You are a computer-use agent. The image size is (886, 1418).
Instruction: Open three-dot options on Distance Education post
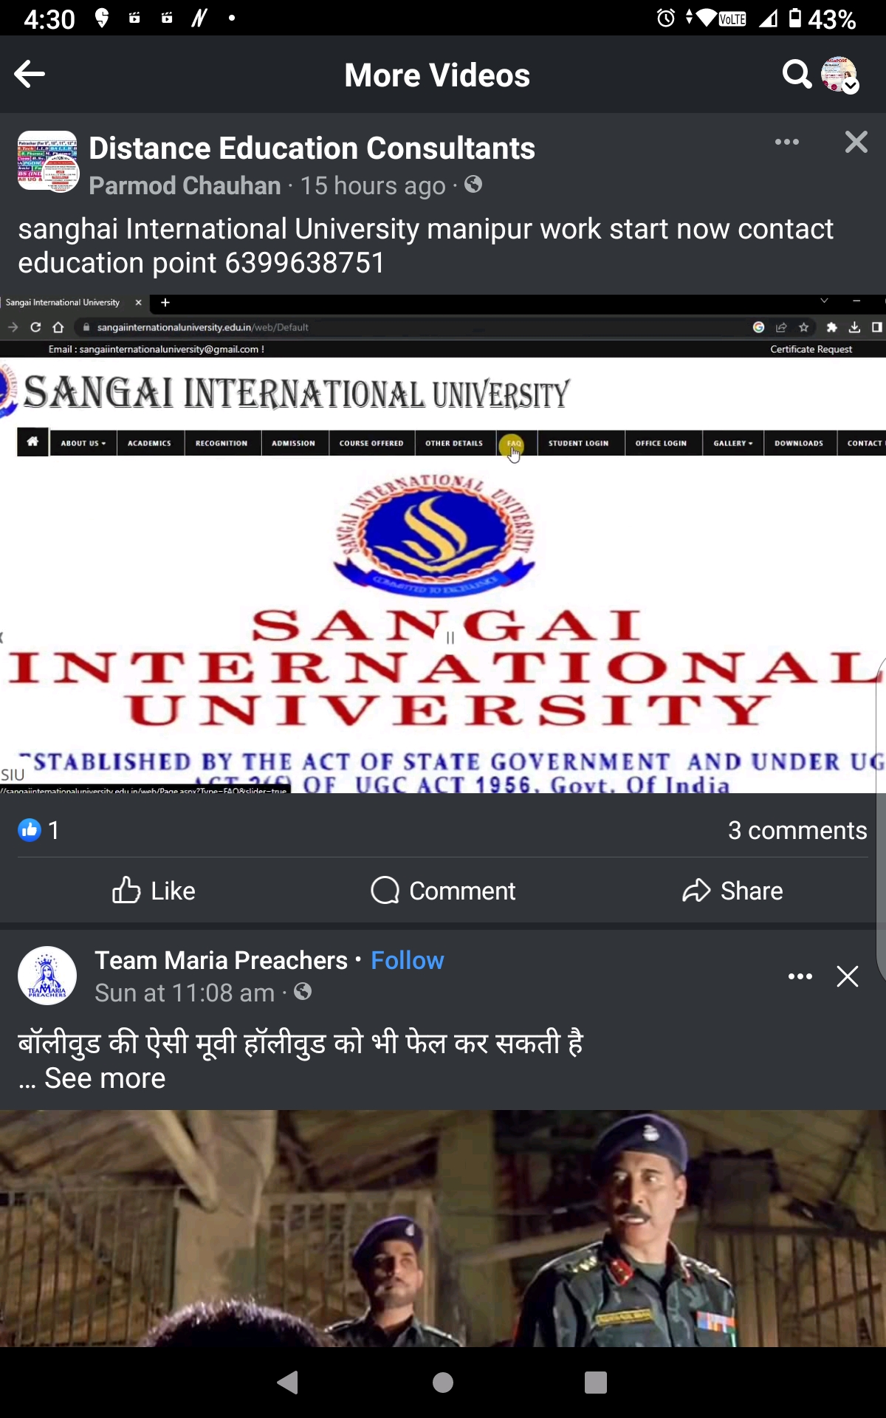tap(787, 142)
